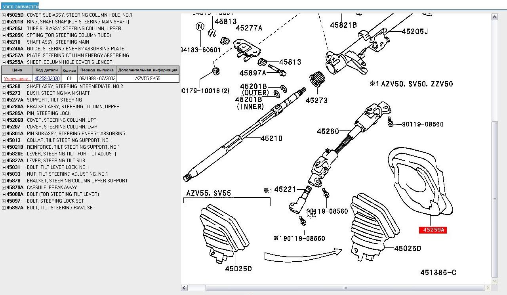Collapse the 45259A sheet entry
The image size is (507, 295).
(4, 62)
